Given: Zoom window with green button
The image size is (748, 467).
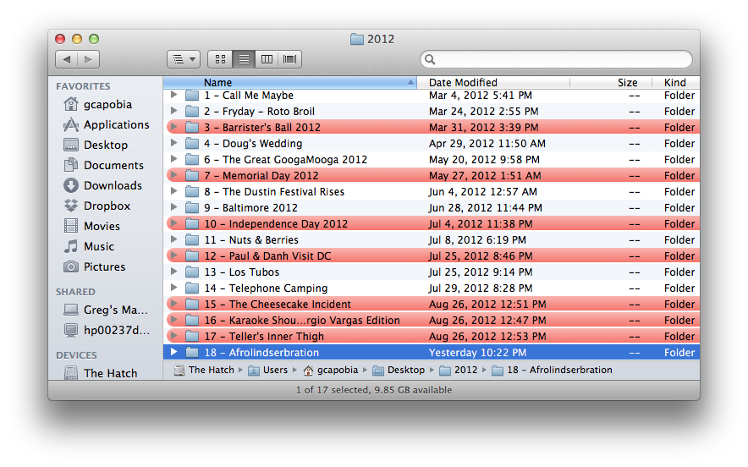Looking at the screenshot, I should 94,39.
